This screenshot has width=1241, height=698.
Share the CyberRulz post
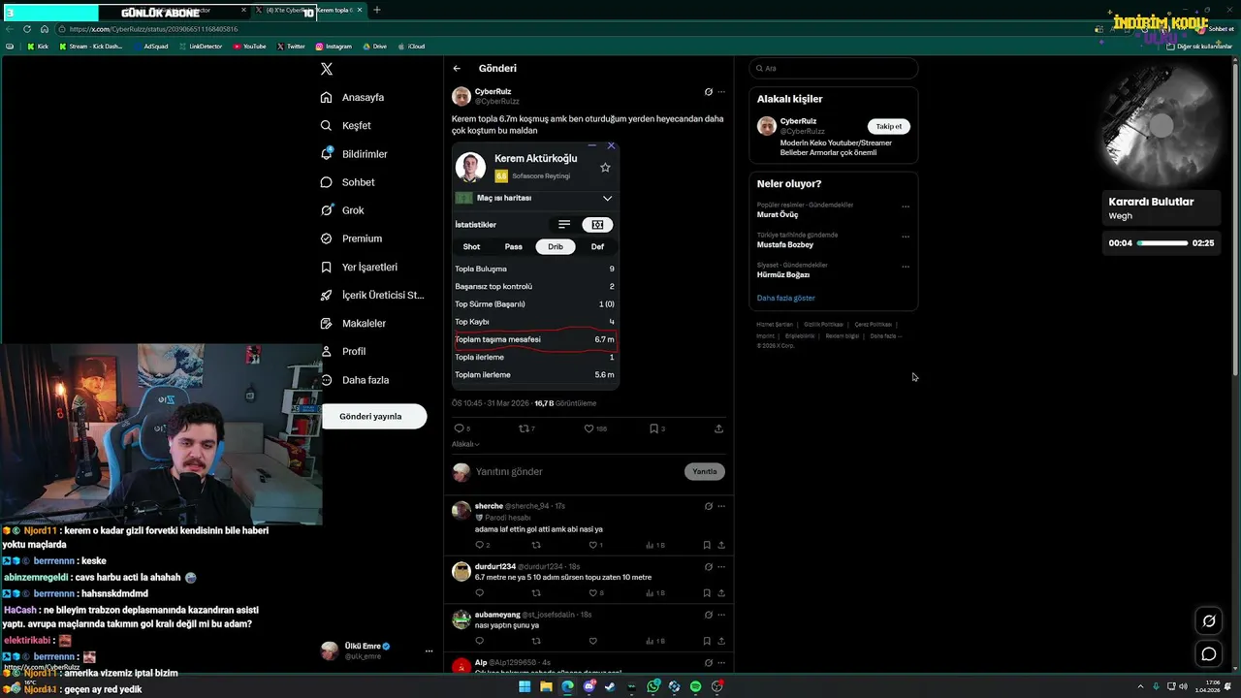point(718,428)
